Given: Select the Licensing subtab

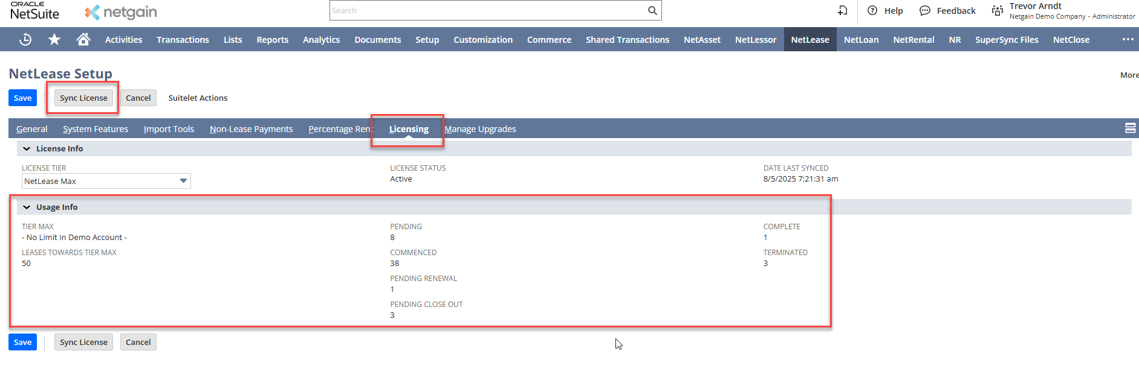Looking at the screenshot, I should tap(409, 129).
